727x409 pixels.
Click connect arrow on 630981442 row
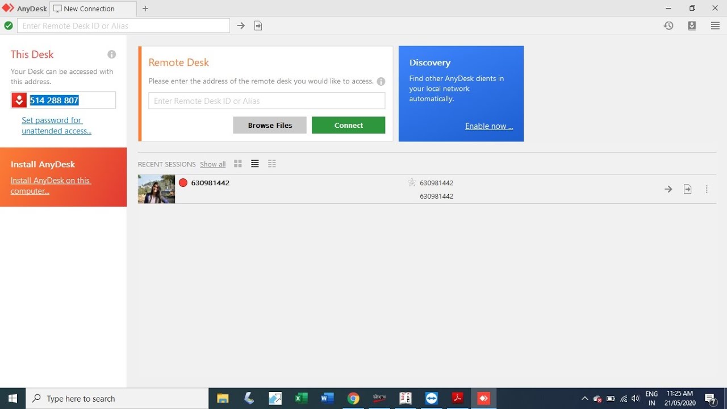coord(668,189)
